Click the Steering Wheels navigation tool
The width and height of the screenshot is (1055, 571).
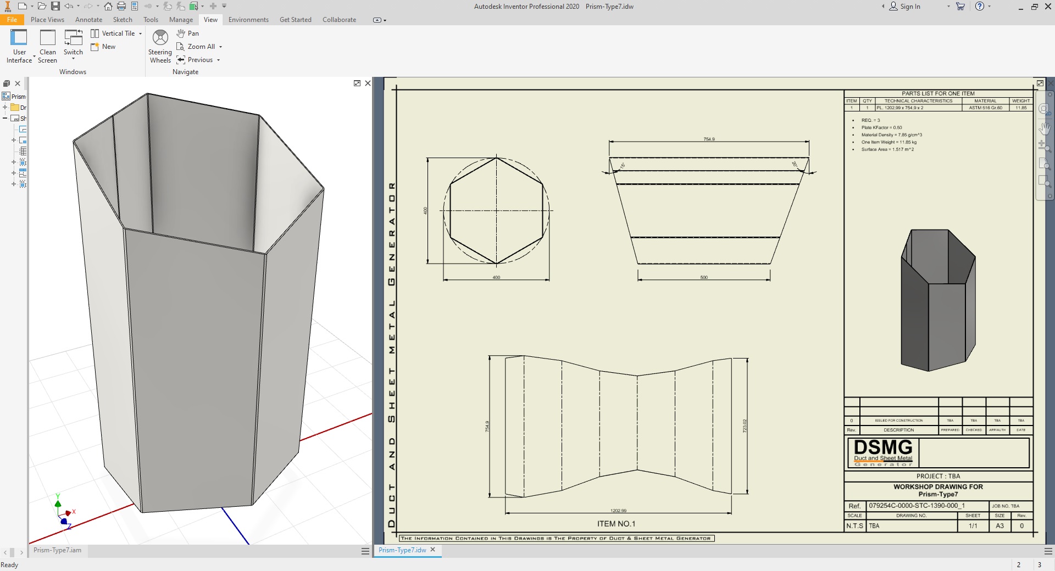(x=160, y=46)
